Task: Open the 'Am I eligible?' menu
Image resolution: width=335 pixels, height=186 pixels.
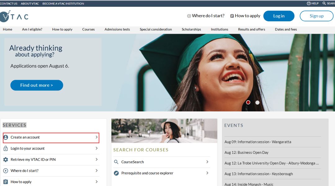Action: tap(32, 29)
